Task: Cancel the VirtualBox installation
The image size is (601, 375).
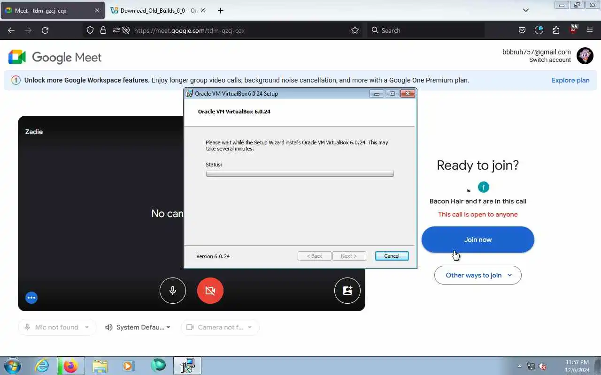Action: pos(392,256)
